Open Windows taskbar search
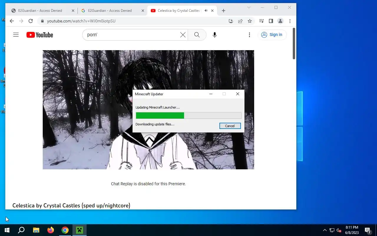Screen dimensions: 377x236 [x=21, y=230]
